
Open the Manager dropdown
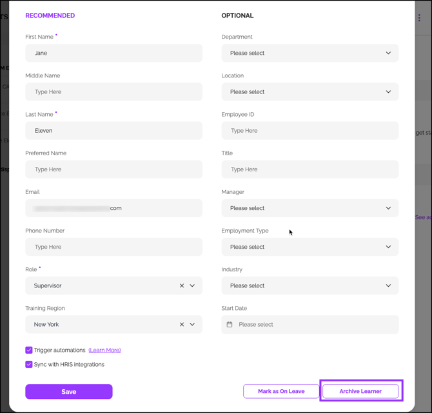[x=309, y=208]
